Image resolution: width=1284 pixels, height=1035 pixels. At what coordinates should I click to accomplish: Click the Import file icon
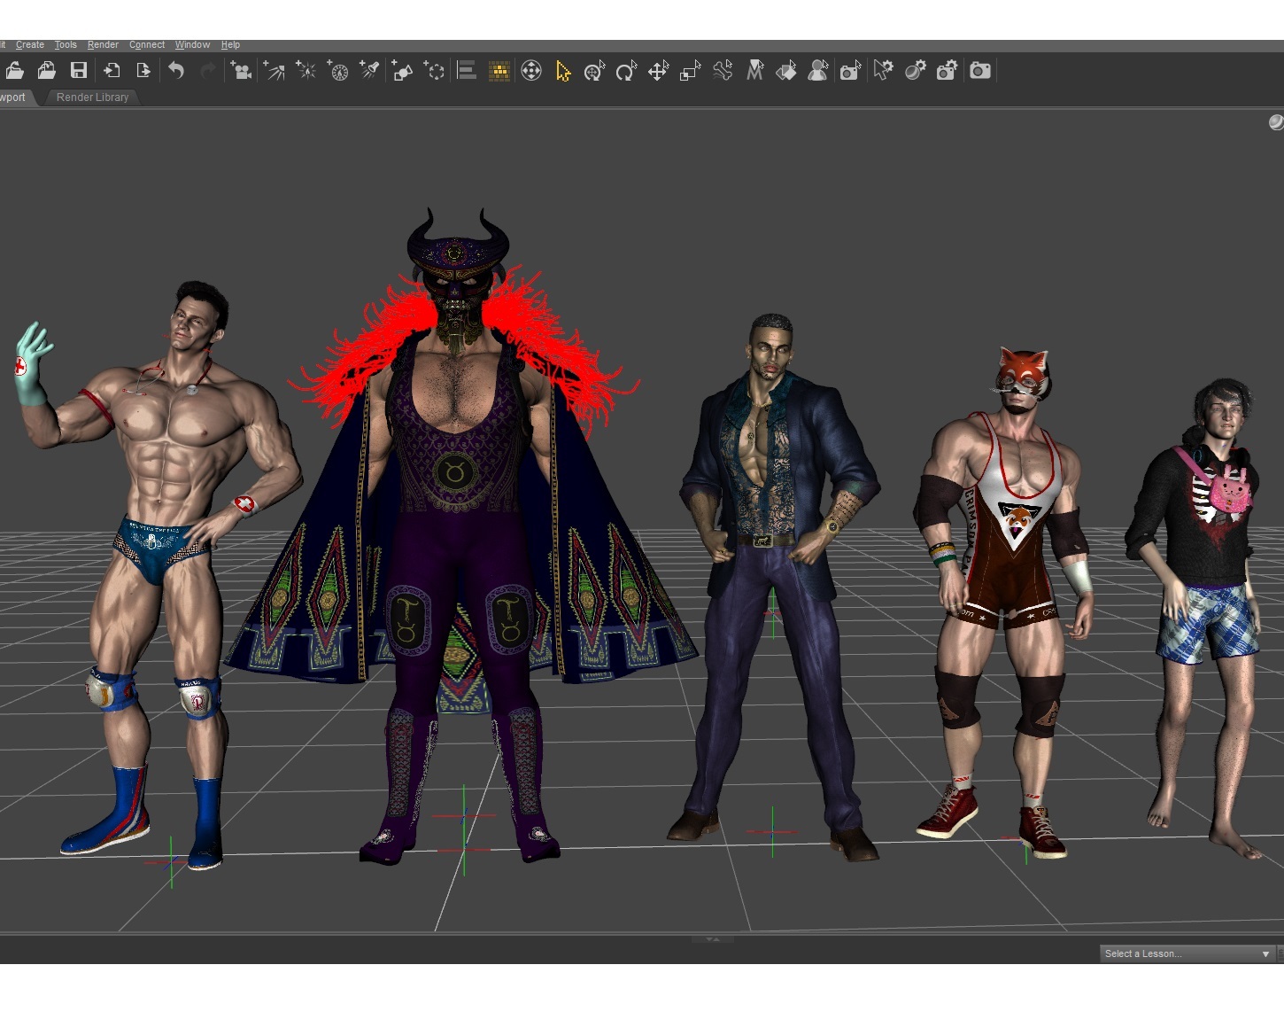[x=112, y=71]
